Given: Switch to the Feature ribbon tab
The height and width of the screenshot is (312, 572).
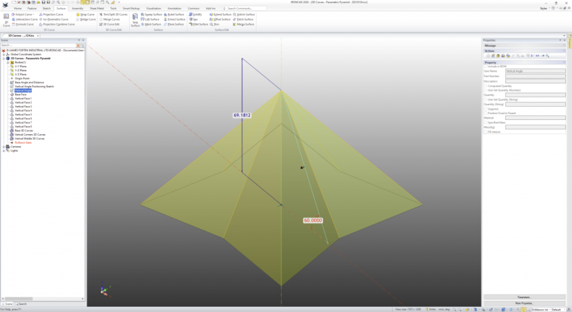Looking at the screenshot, I should (31, 9).
